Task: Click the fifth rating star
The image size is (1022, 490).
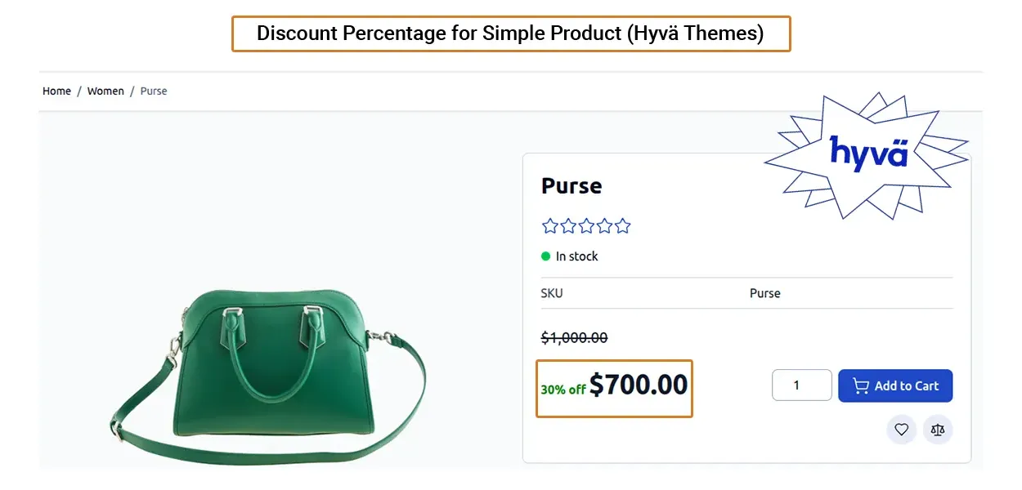Action: coord(622,226)
